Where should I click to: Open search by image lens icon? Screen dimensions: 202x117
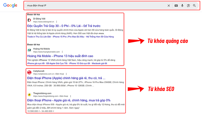pos(188,6)
